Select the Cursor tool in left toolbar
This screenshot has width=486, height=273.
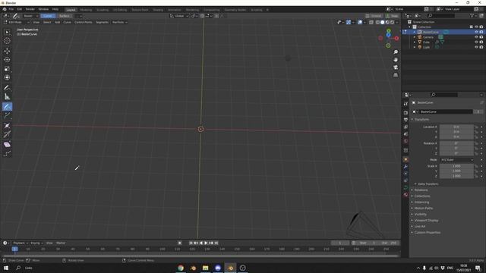(x=7, y=41)
